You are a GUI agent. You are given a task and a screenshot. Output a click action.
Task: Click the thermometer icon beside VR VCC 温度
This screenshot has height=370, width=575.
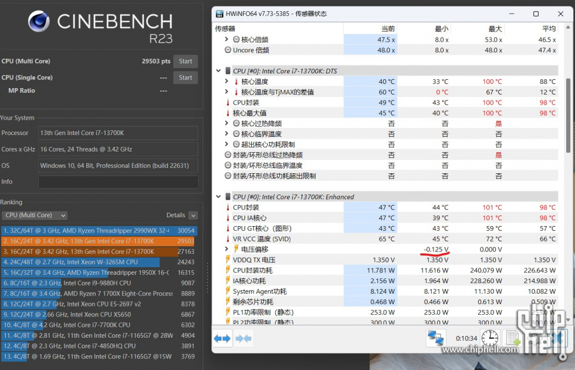pos(228,239)
